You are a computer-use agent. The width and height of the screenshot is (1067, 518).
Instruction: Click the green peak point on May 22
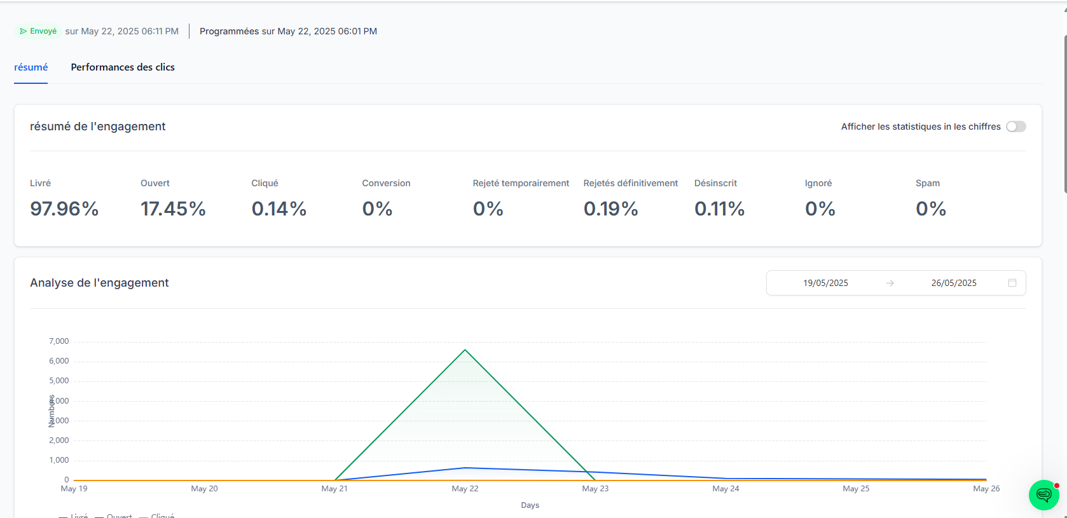point(465,350)
